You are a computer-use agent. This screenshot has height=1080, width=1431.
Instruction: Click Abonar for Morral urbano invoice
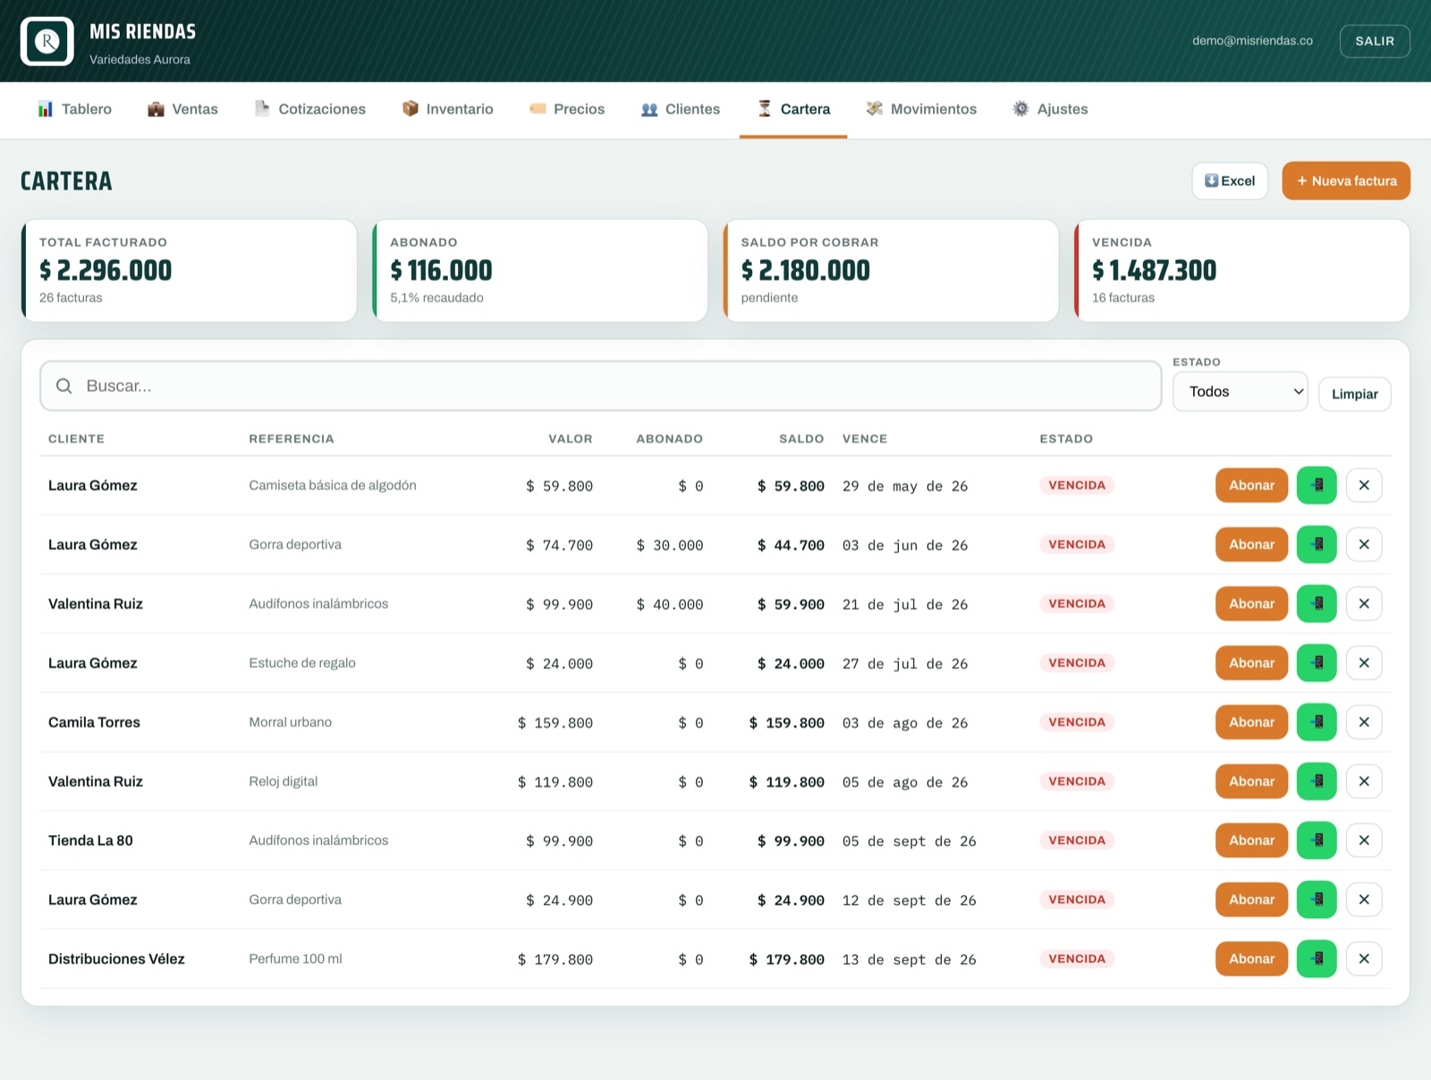1251,722
